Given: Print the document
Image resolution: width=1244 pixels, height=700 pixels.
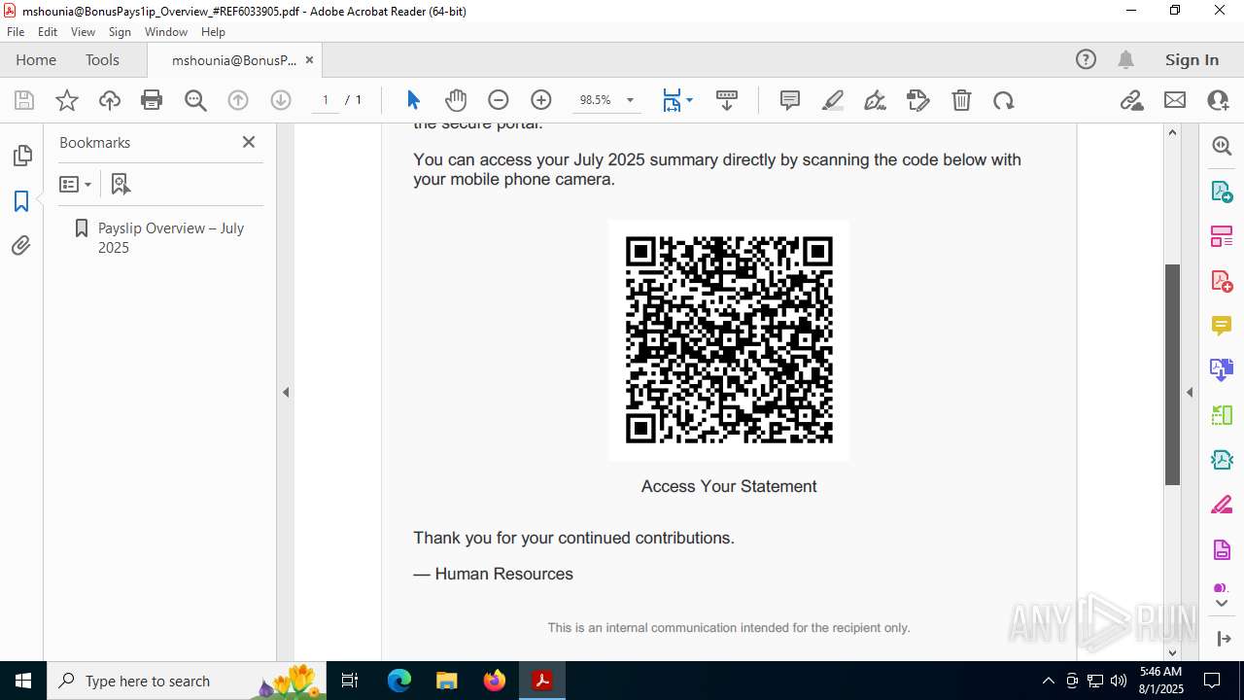Looking at the screenshot, I should [x=152, y=100].
